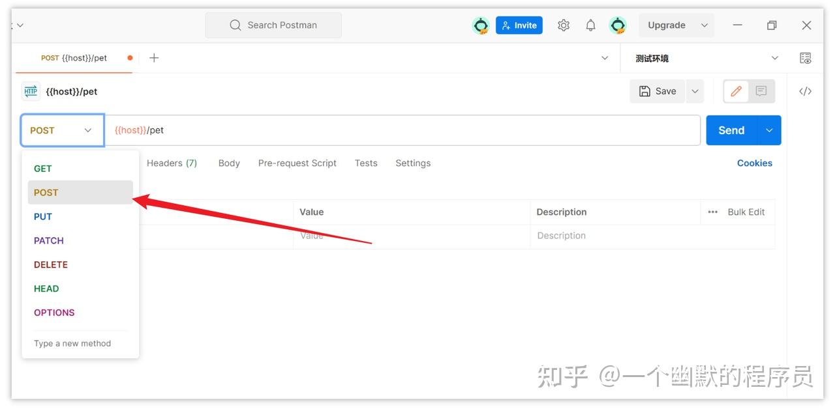
Task: Select POST from method list
Action: [80, 193]
